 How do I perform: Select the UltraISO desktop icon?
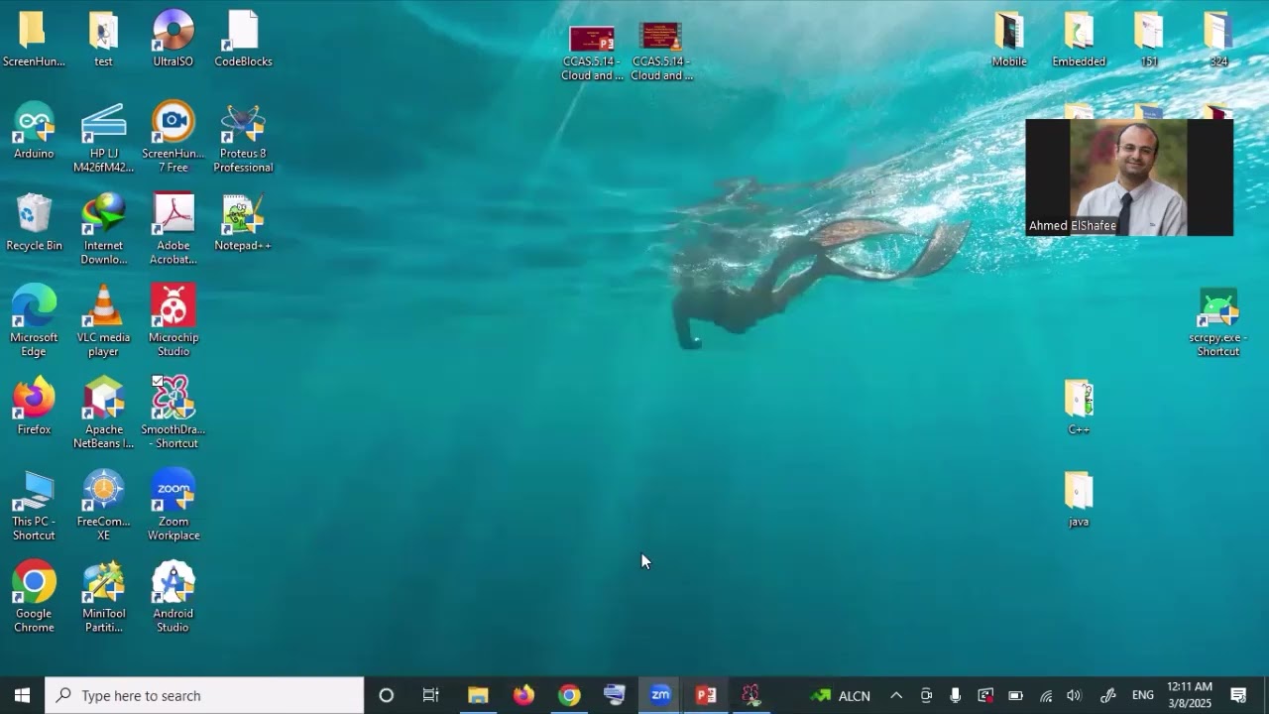173,40
